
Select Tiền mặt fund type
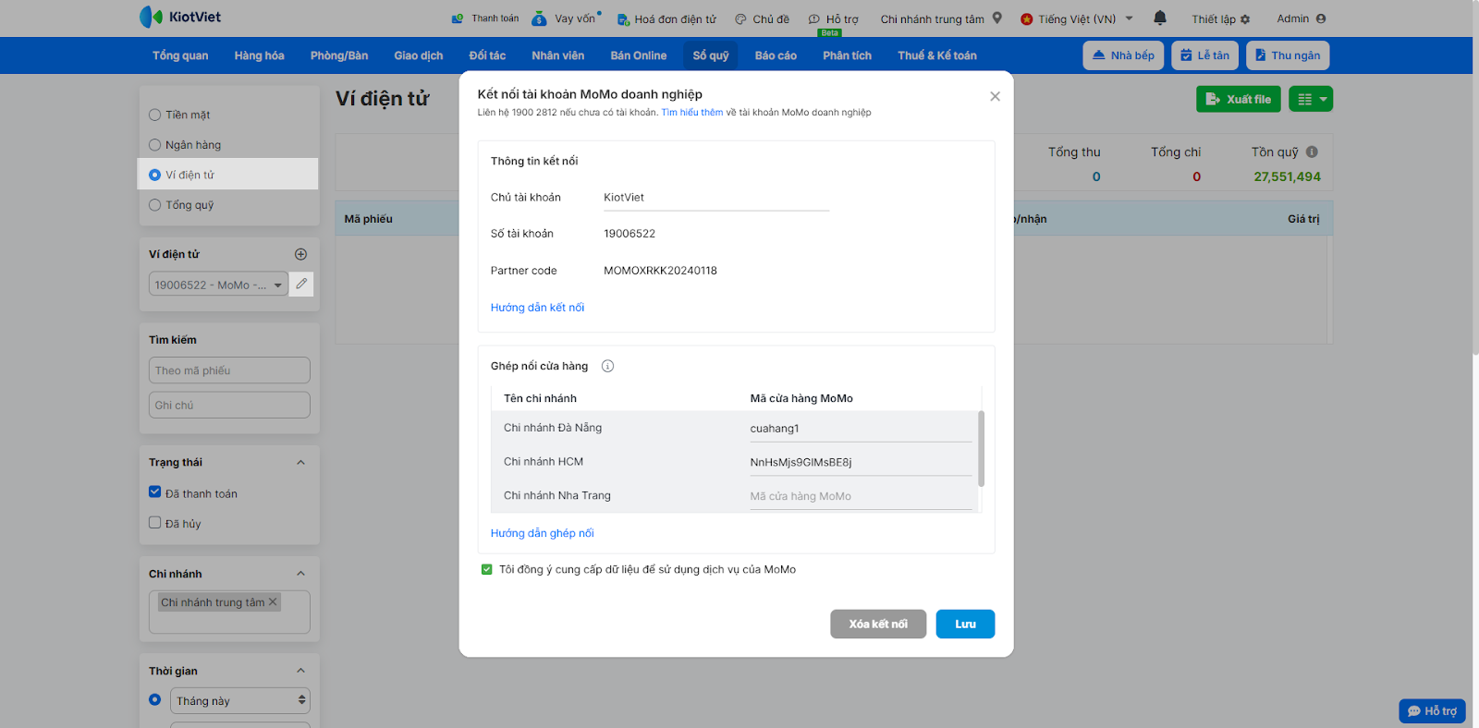(155, 115)
